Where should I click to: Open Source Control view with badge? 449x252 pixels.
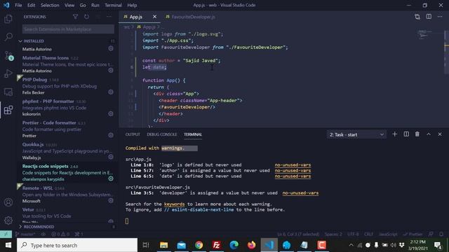point(8,56)
